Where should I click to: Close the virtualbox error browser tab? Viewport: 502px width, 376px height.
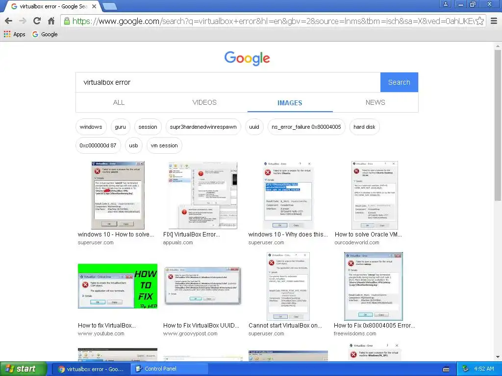click(x=94, y=6)
